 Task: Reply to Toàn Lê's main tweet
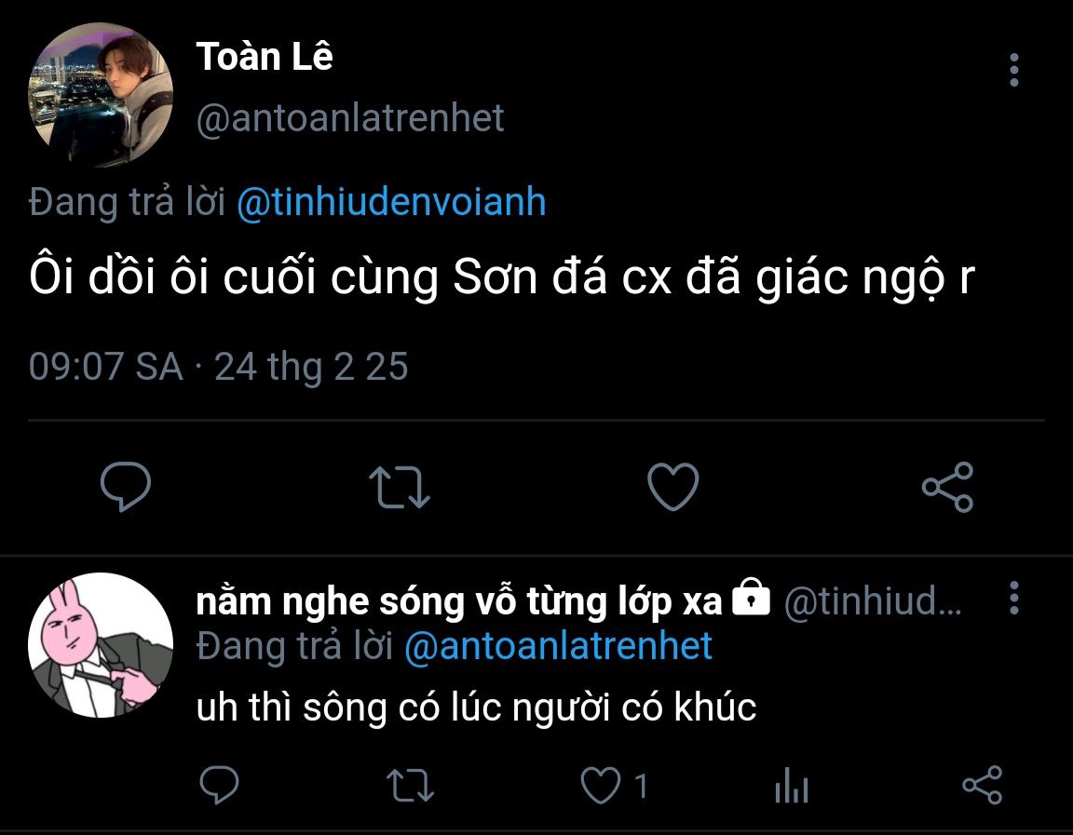(x=125, y=487)
